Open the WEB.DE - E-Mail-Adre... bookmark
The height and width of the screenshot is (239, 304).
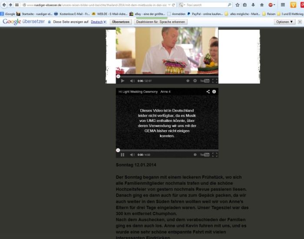109,14
